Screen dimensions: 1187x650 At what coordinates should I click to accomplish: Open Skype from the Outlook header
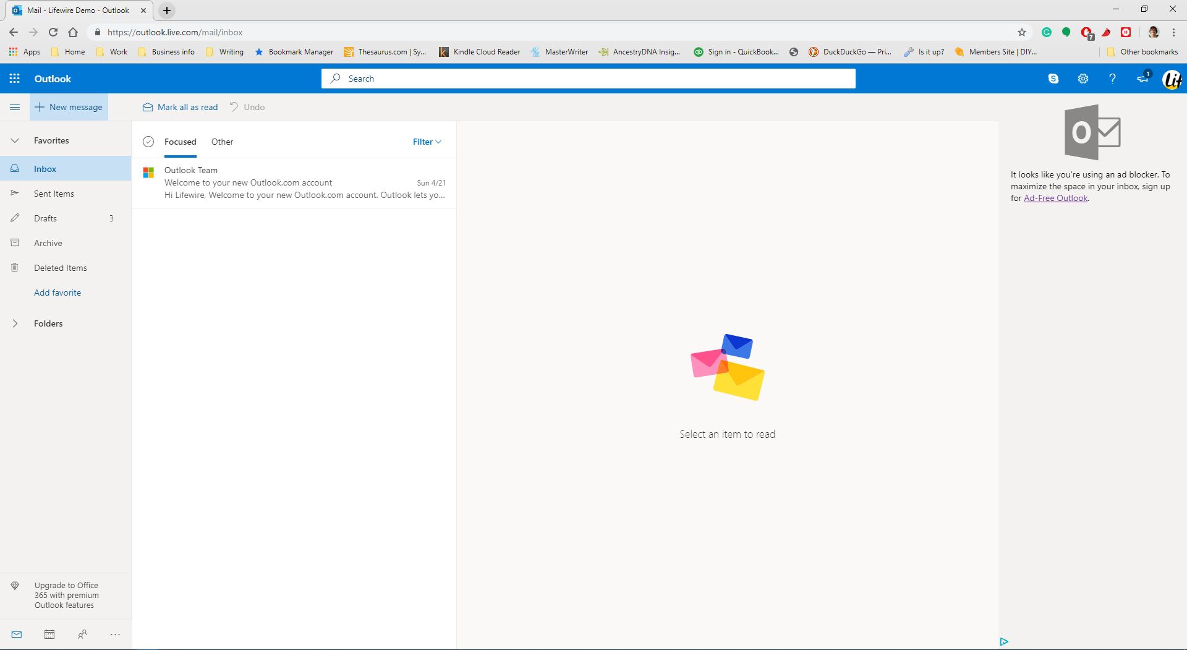coord(1053,79)
